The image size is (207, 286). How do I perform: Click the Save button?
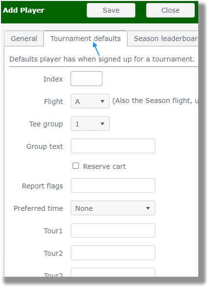coord(111,10)
